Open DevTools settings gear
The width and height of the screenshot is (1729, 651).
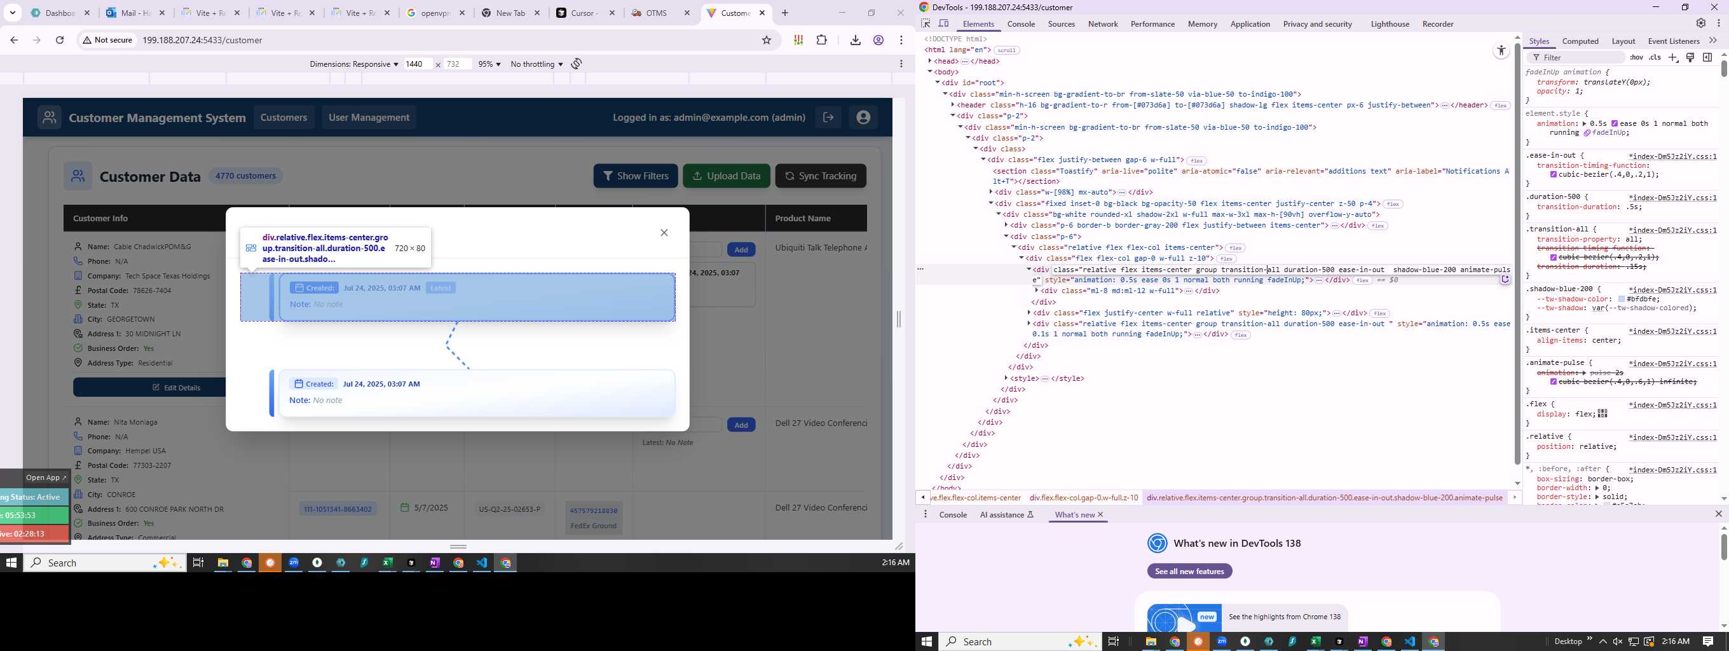pyautogui.click(x=1701, y=24)
